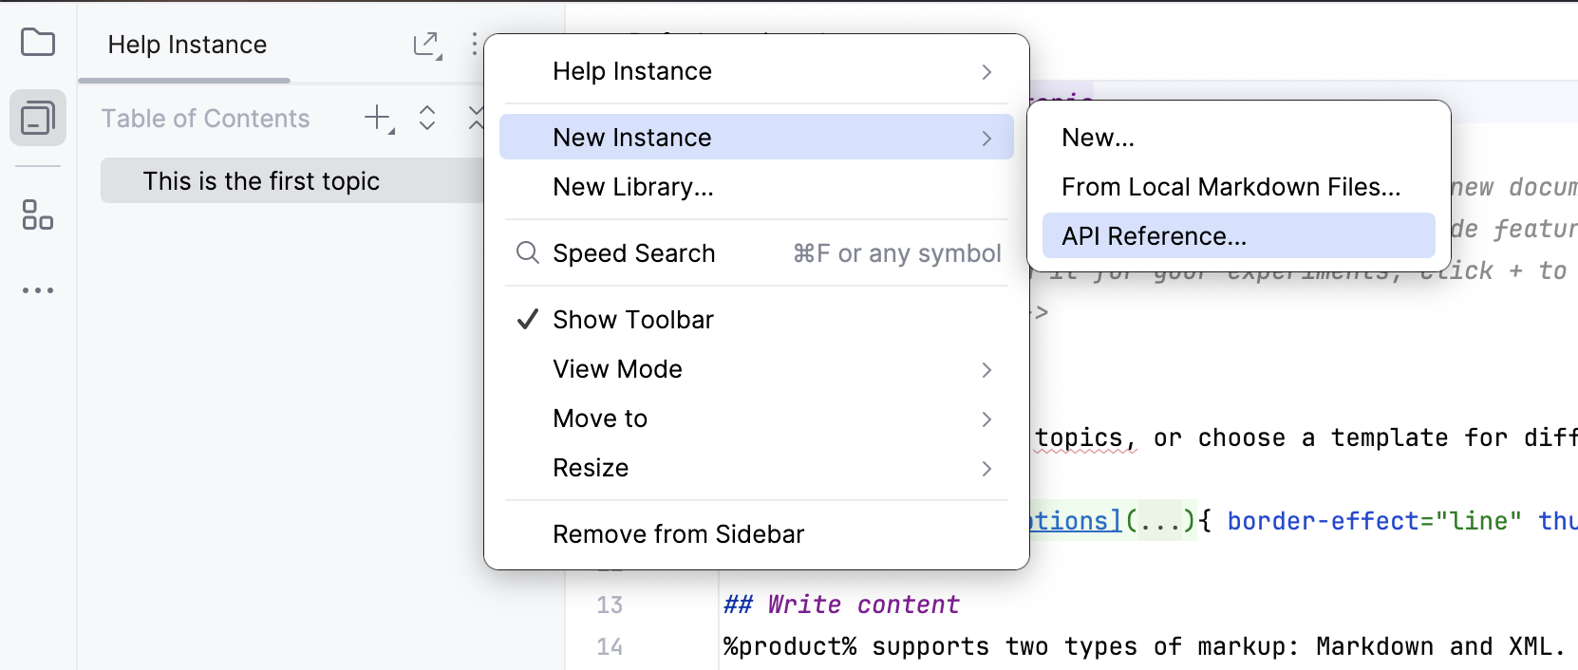Click line number 14 in the gutter
The height and width of the screenshot is (670, 1578).
(x=610, y=646)
